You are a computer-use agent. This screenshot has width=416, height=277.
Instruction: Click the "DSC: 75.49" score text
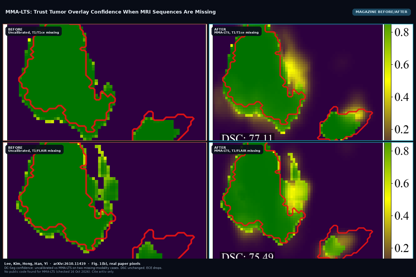(247, 255)
